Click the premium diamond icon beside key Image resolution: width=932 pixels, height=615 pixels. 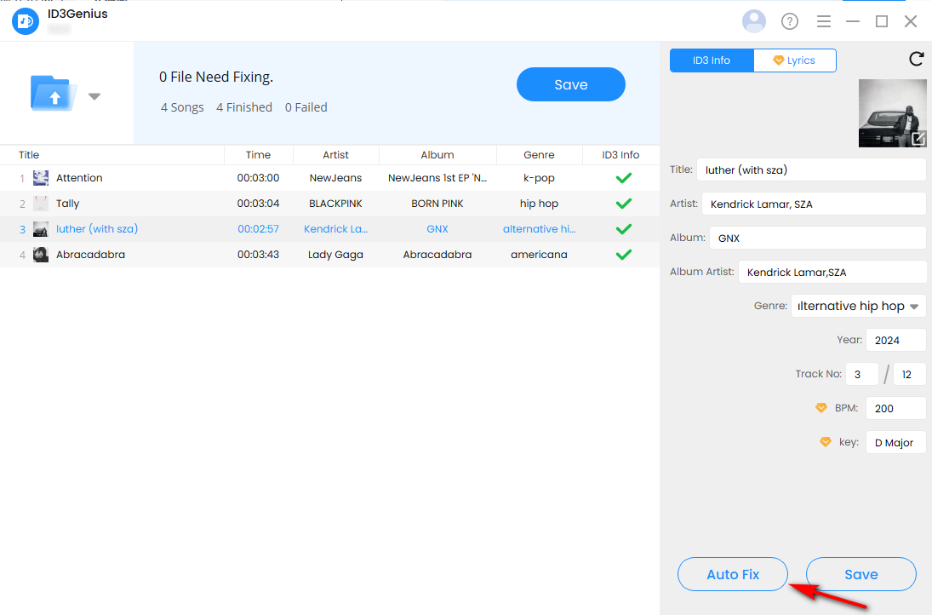tap(825, 442)
